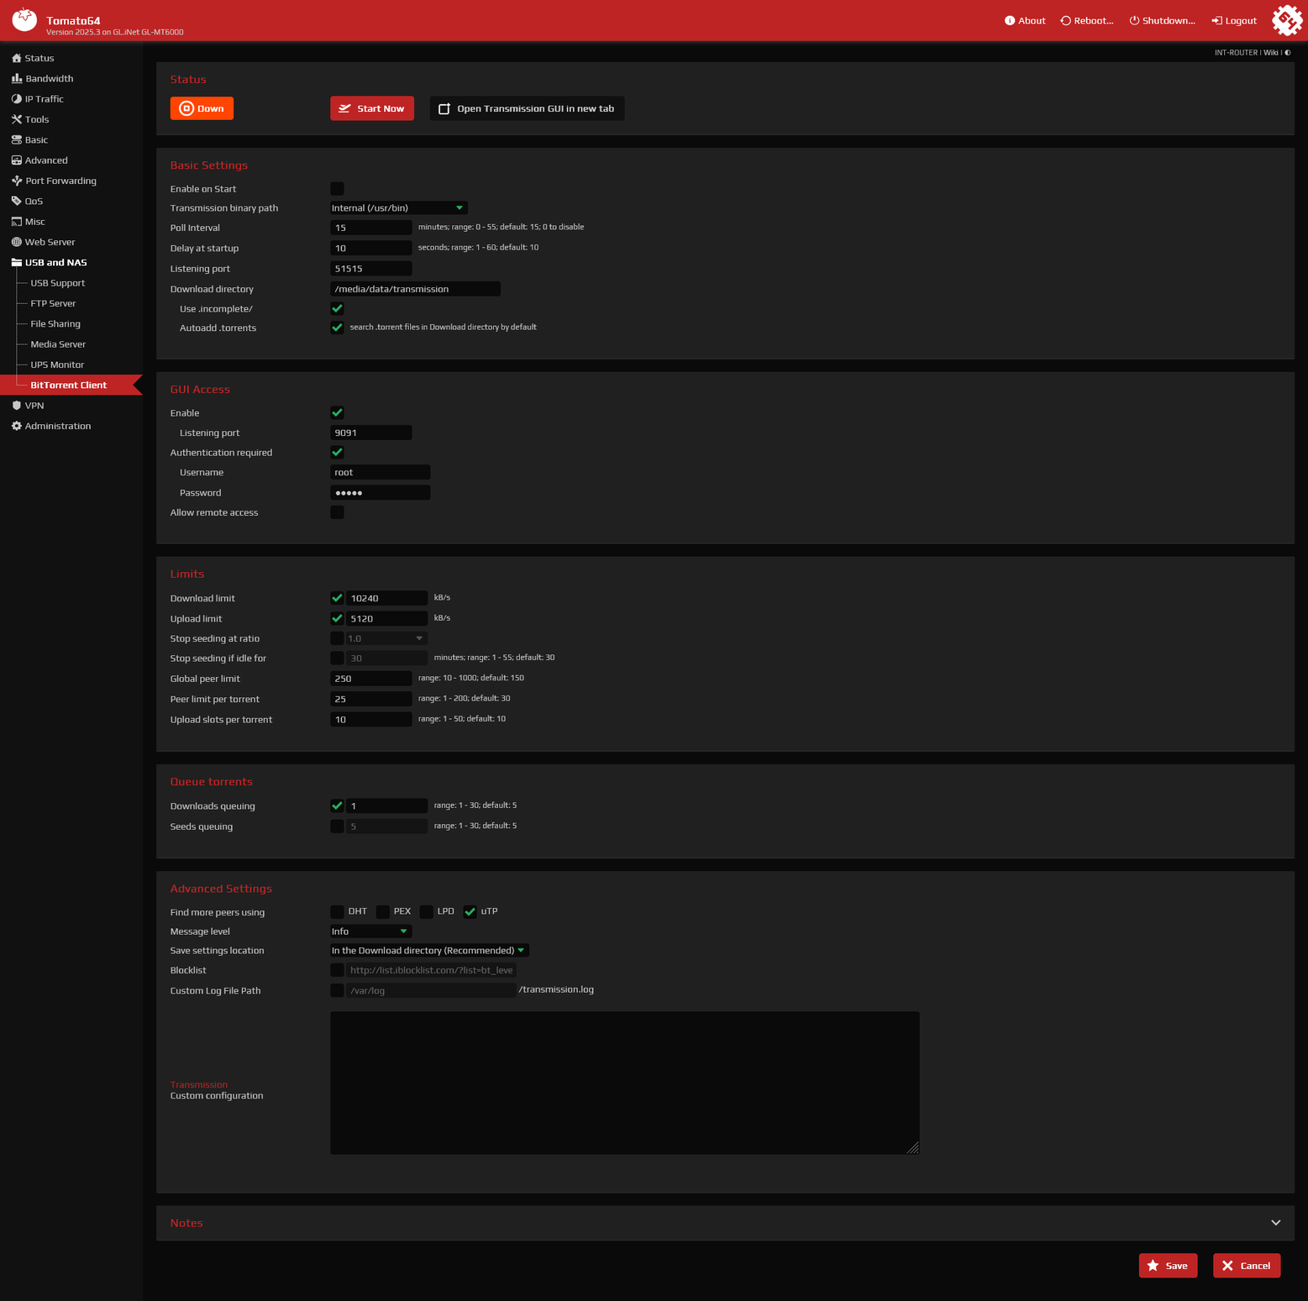Click the star icon on Save
The image size is (1308, 1301).
pyautogui.click(x=1153, y=1265)
